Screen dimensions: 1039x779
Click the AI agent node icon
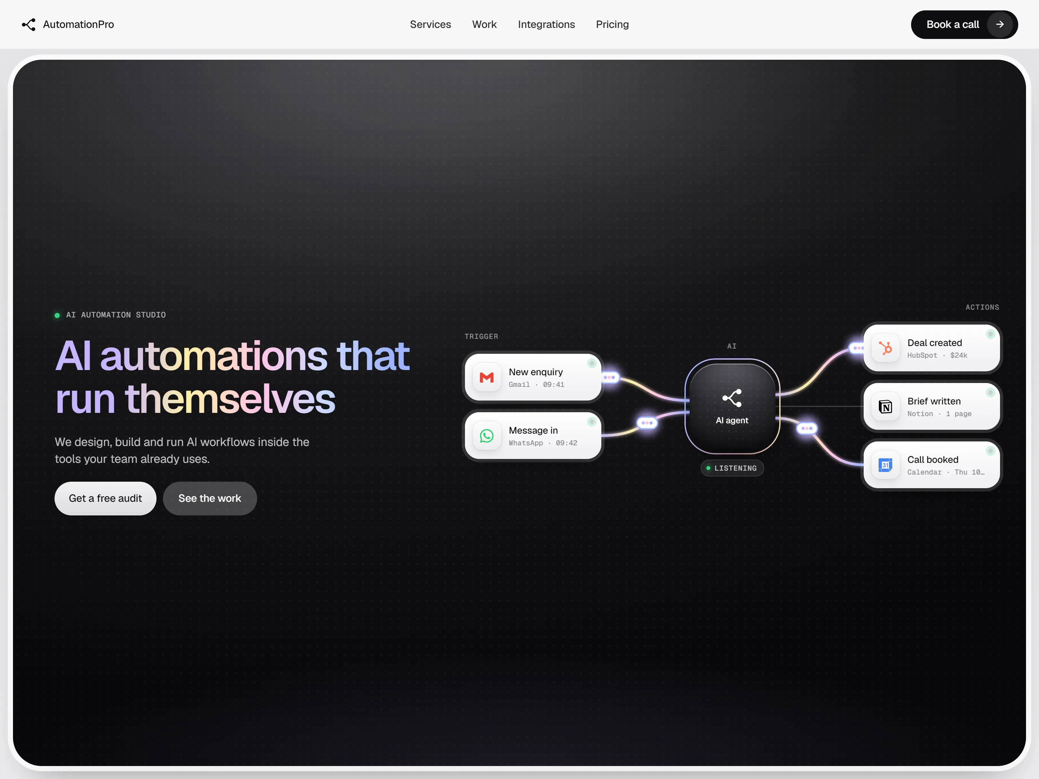732,398
